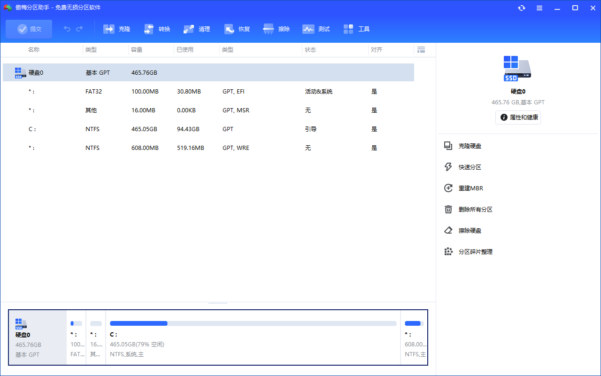Click the Capacity (容量) column header
Screen dimensions: 601x376
(x=137, y=50)
